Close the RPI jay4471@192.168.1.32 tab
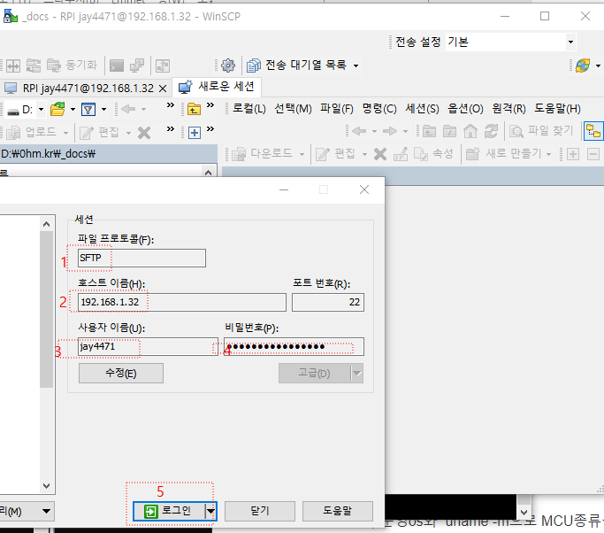The width and height of the screenshot is (604, 533). point(163,89)
